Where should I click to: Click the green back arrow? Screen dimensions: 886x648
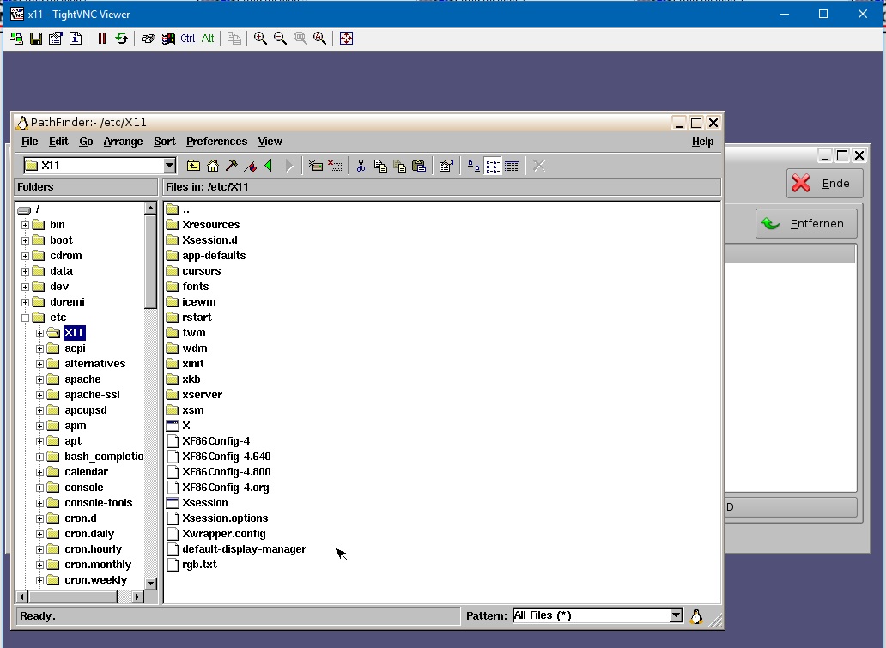tap(269, 166)
